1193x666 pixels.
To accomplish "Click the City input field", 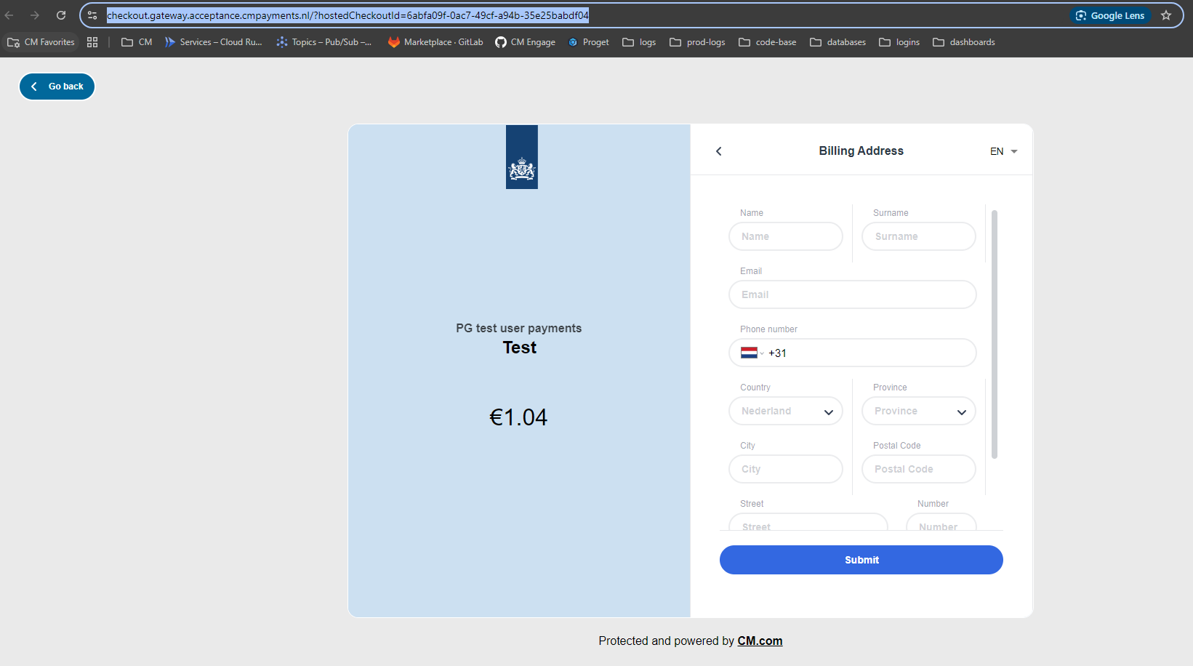I will click(x=786, y=469).
